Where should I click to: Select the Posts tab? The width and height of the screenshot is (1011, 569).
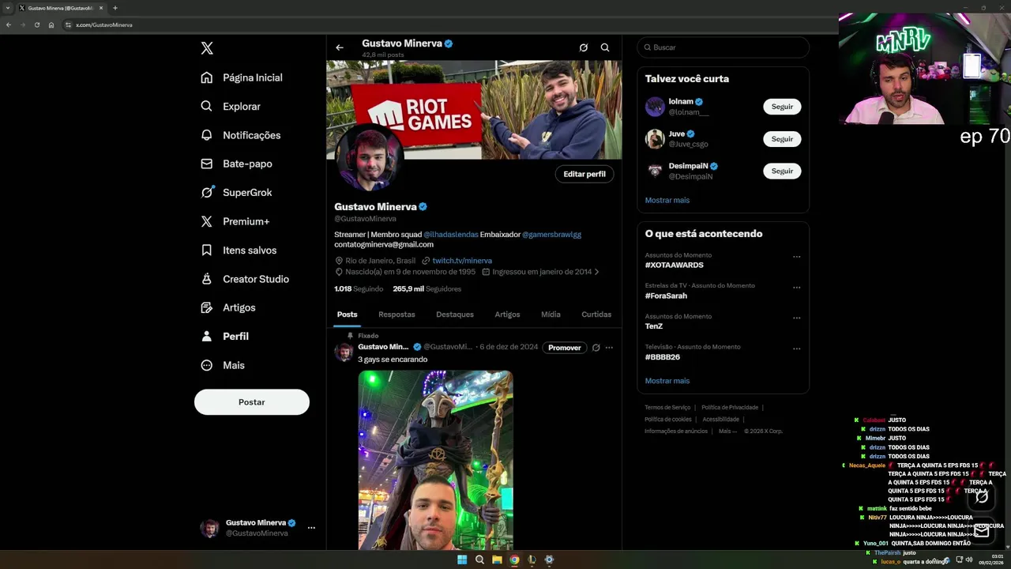[x=348, y=315]
